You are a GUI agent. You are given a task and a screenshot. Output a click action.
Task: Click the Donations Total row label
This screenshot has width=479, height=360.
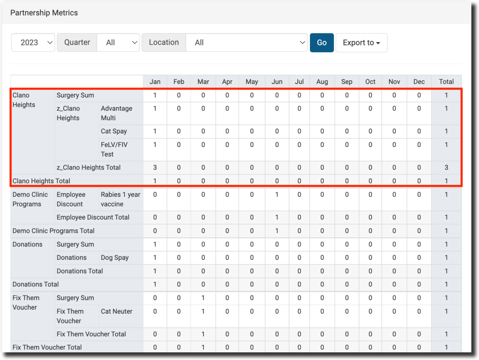(x=36, y=284)
